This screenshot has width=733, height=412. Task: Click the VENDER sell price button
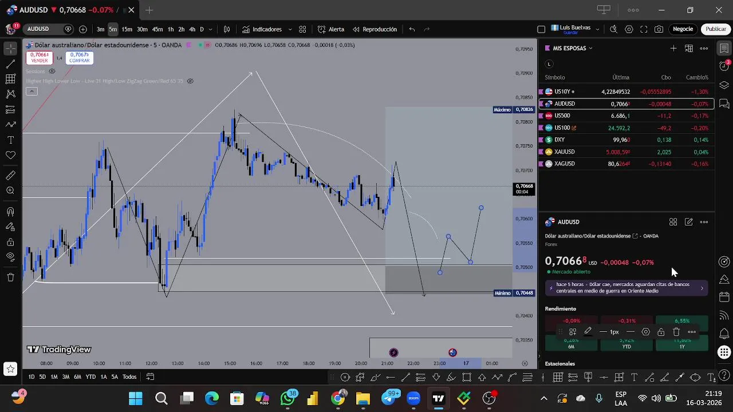(x=40, y=58)
